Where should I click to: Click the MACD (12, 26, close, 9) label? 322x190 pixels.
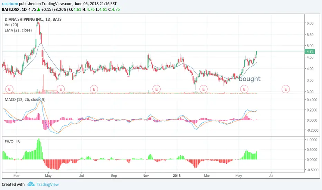pyautogui.click(x=25, y=99)
